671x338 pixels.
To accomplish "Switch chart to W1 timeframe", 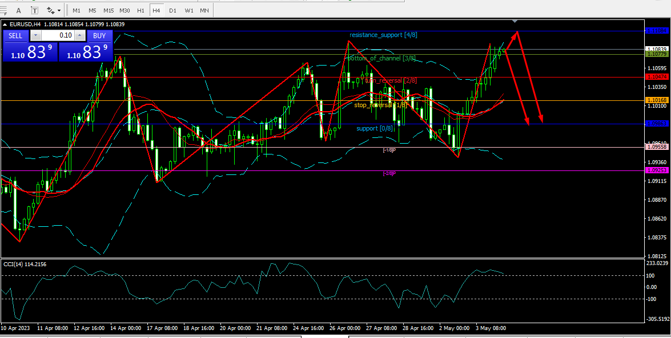I will [188, 10].
